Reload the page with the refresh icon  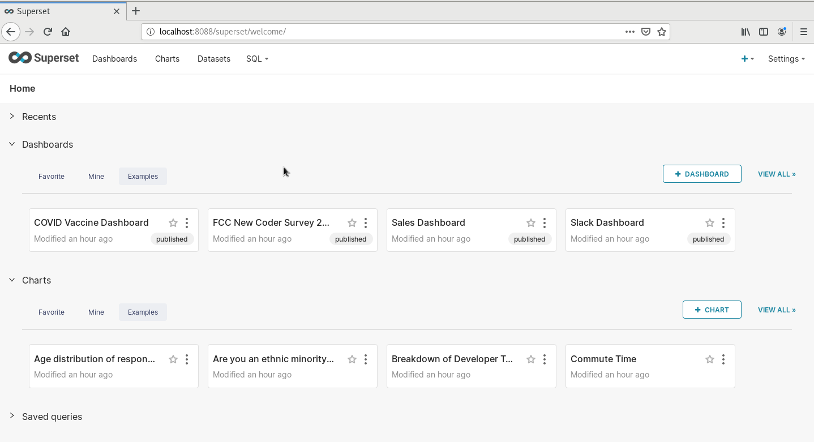click(x=48, y=32)
